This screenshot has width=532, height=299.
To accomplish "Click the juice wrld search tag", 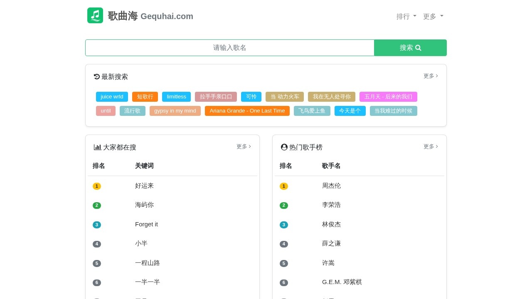I will 111,97.
